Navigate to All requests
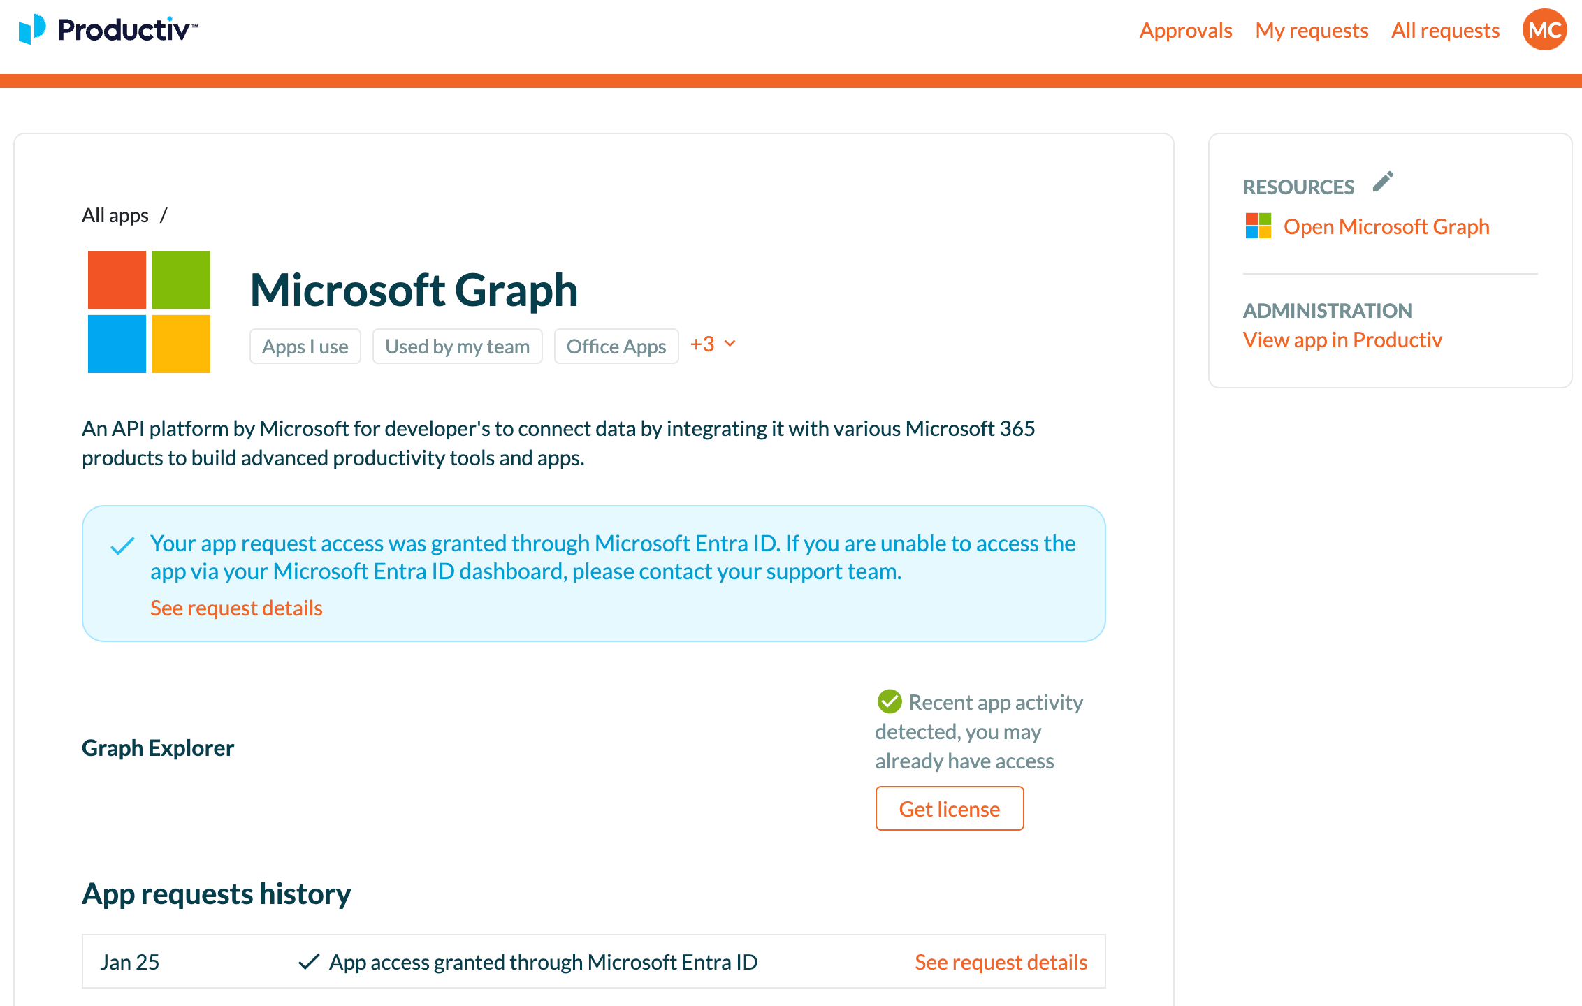Screen dimensions: 1582x1006 point(1445,30)
